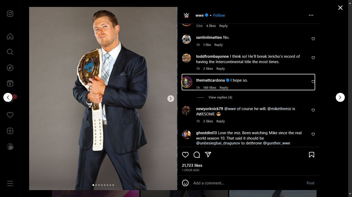Open the Reels icon in sidebar
This screenshot has height=197, width=352.
click(10, 83)
